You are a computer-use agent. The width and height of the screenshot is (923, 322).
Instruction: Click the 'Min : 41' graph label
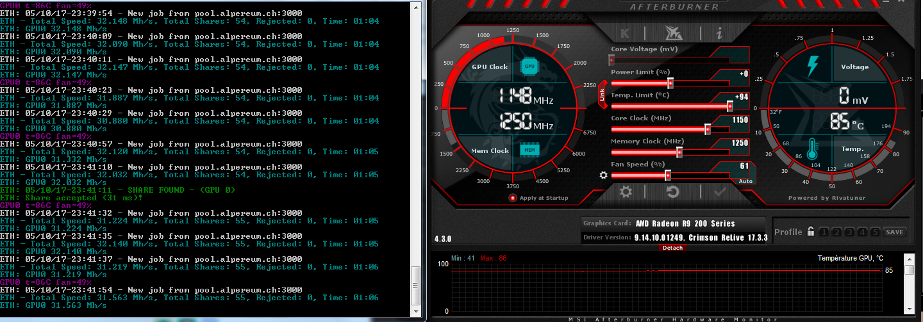tap(462, 258)
